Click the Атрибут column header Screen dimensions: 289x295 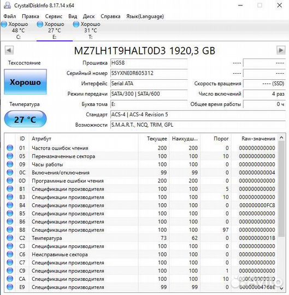(84, 139)
